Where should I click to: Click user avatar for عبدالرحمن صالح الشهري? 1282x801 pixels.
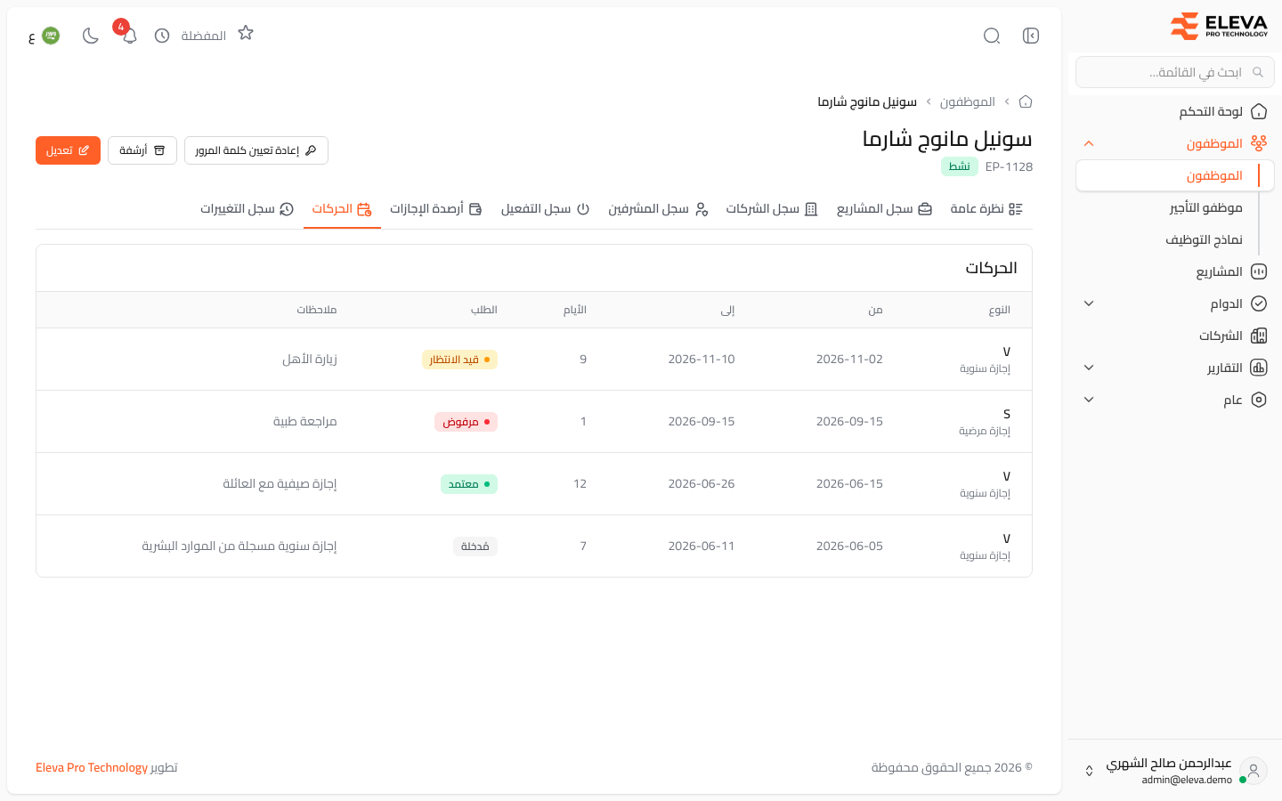(1254, 771)
